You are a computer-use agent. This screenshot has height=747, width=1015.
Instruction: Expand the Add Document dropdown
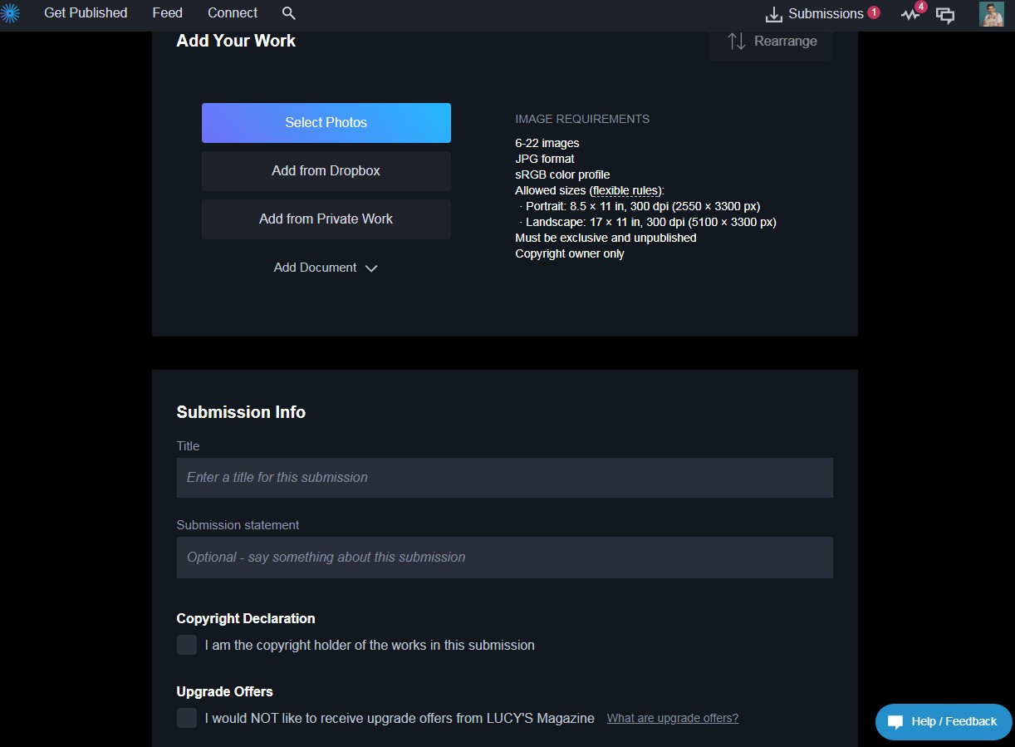pyautogui.click(x=316, y=268)
